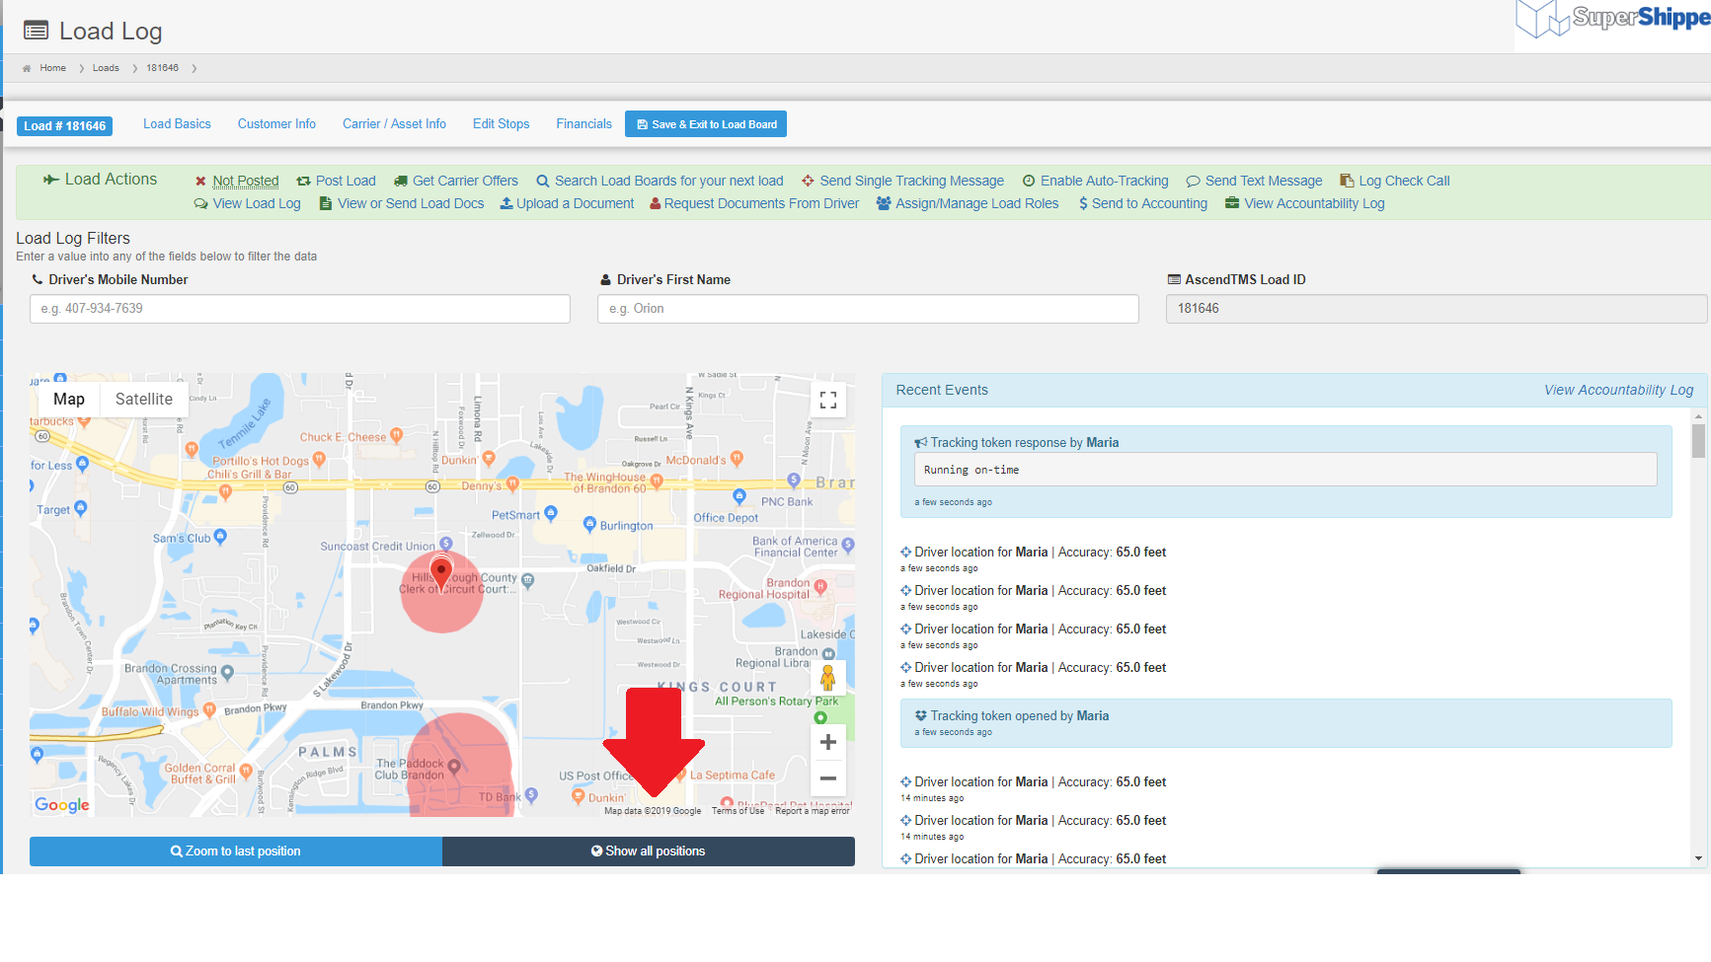1711x962 pixels.
Task: Click first Driver location for Maria entry
Action: [x=1041, y=553]
